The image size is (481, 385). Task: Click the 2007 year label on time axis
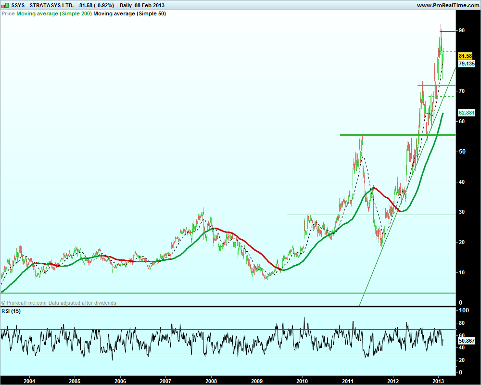(x=165, y=381)
